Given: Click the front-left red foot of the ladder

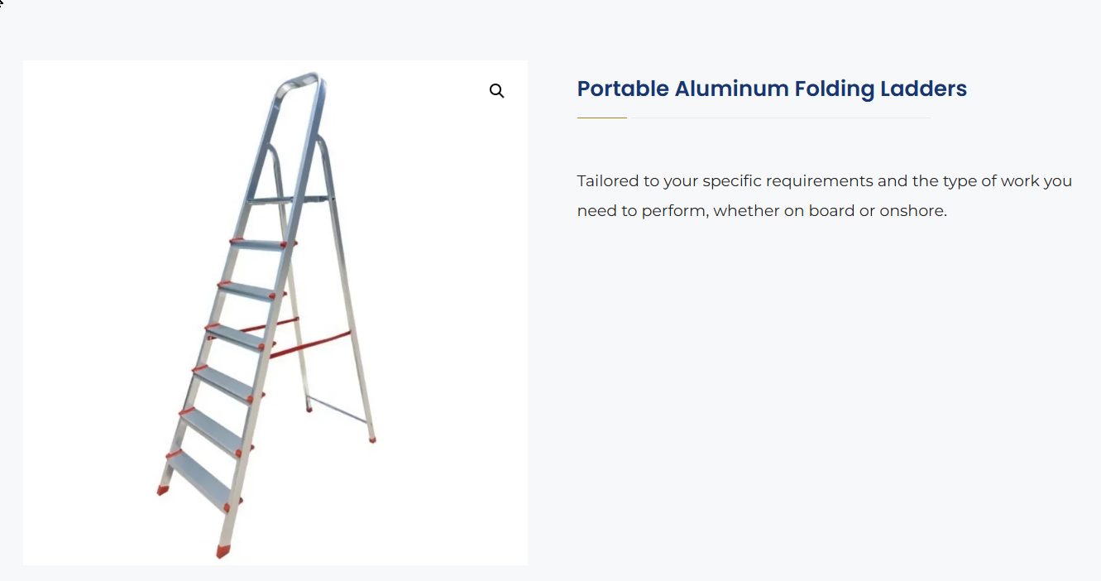Looking at the screenshot, I should coord(163,490).
